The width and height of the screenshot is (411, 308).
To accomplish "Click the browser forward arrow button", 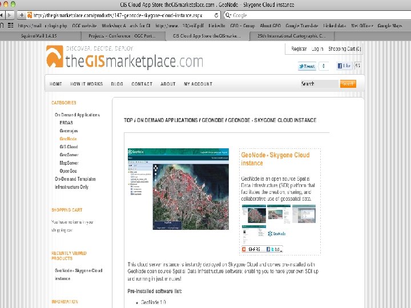I will coord(10,15).
